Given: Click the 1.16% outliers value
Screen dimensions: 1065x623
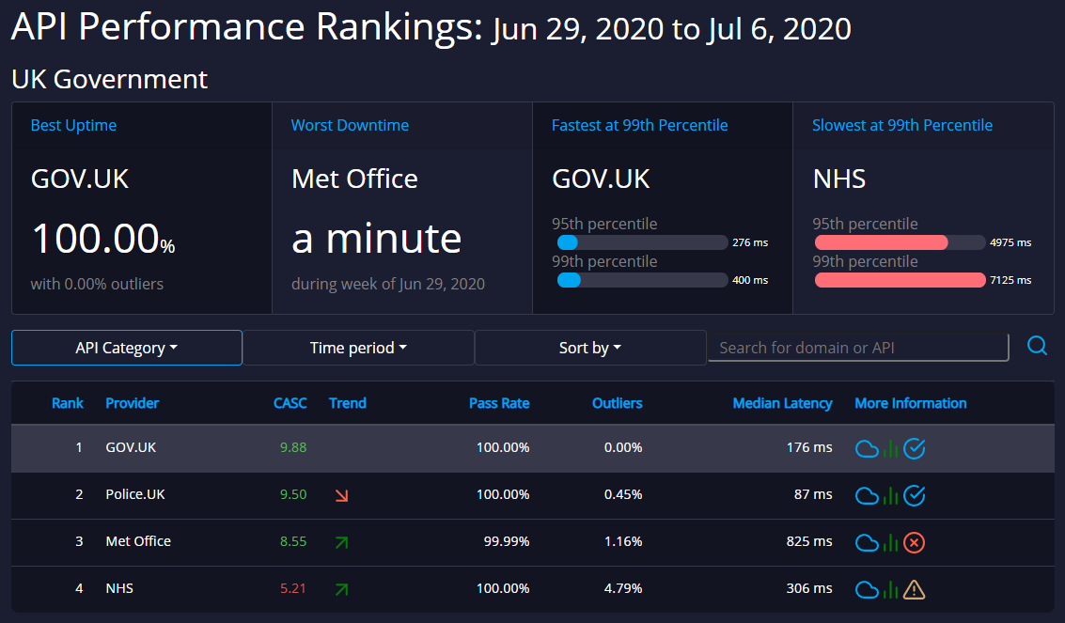Looking at the screenshot, I should pyautogui.click(x=623, y=541).
